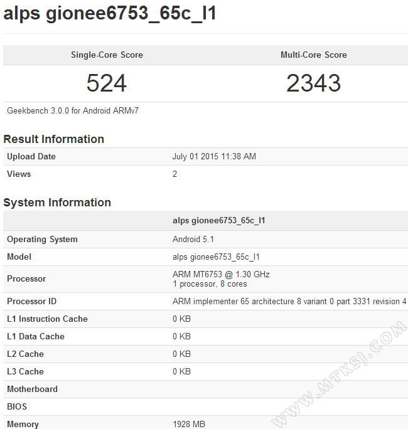
Task: Click the L2 Cache 0 KB value
Action: [181, 354]
